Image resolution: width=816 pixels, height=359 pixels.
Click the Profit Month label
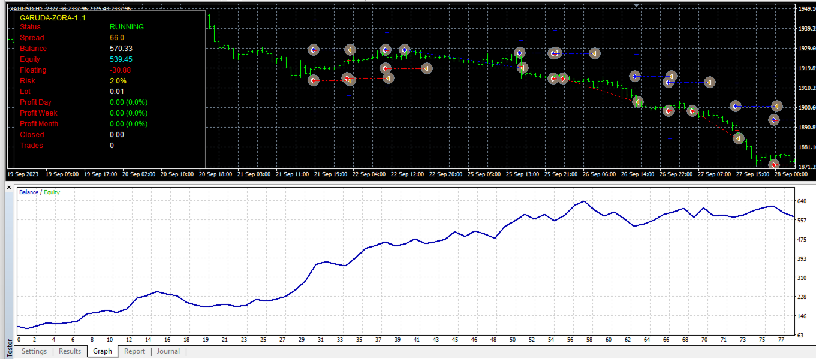pyautogui.click(x=39, y=124)
